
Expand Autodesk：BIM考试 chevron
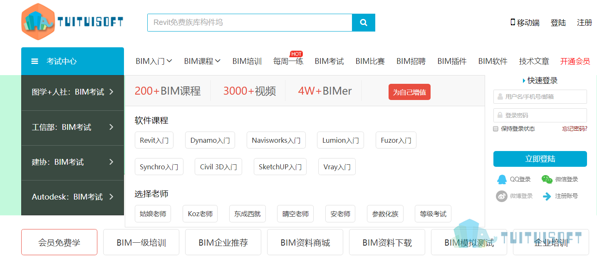111,197
